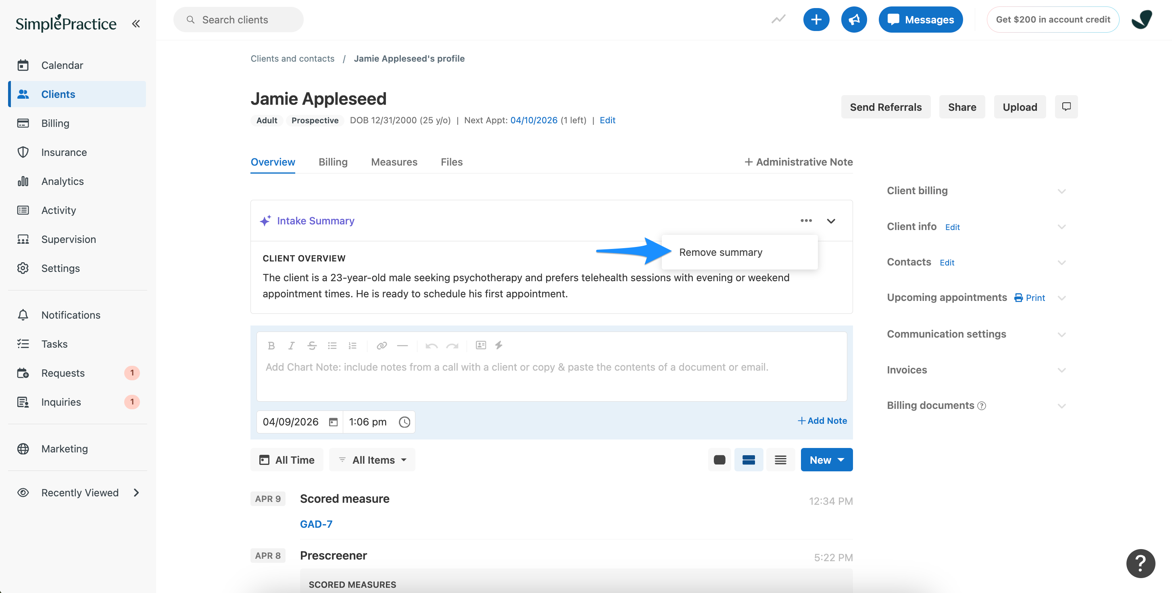This screenshot has width=1172, height=593.
Task: Open billing documents help info icon
Action: [x=982, y=406]
